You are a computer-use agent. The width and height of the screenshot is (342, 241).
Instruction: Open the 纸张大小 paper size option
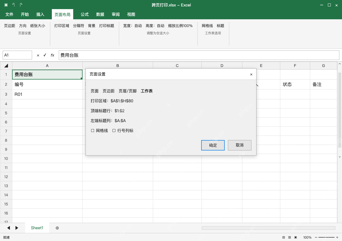[x=38, y=26]
